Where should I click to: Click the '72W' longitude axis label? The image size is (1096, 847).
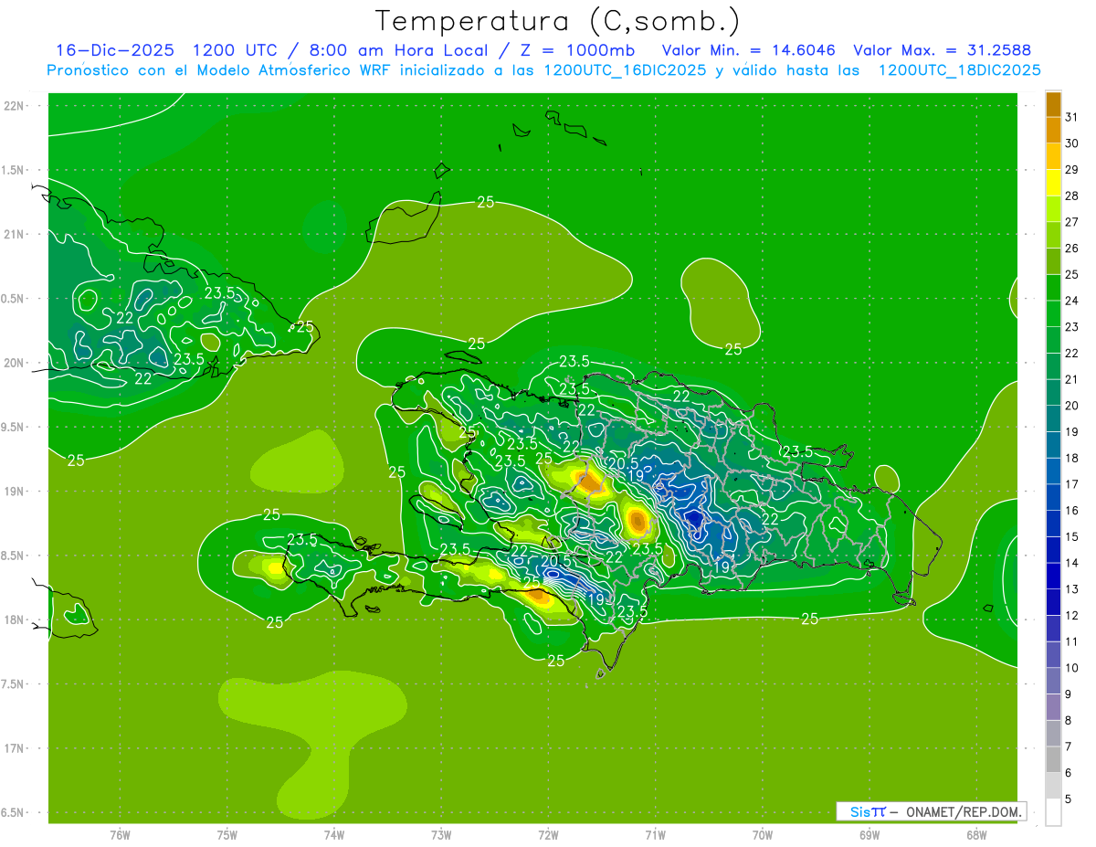click(548, 834)
